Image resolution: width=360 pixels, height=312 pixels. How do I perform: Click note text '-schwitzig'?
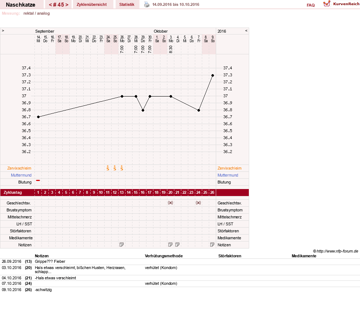tap(43, 290)
